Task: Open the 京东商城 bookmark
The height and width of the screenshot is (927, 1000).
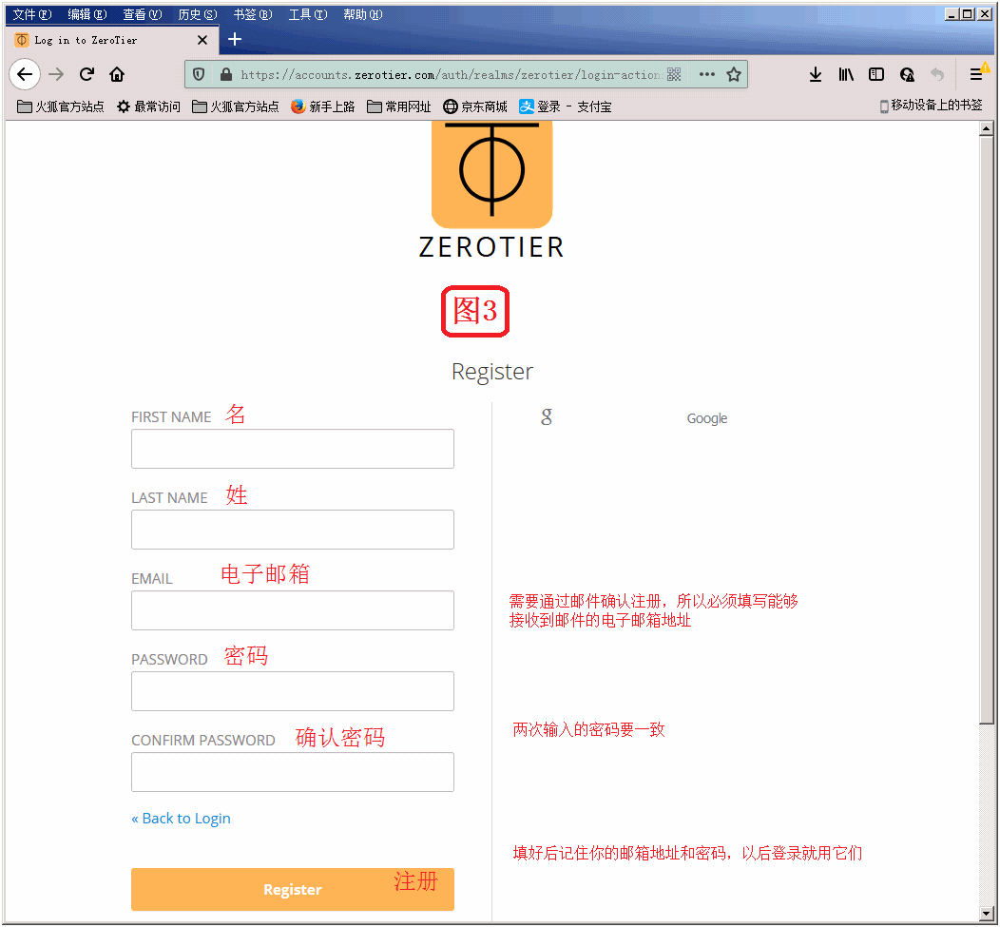Action: (x=475, y=106)
